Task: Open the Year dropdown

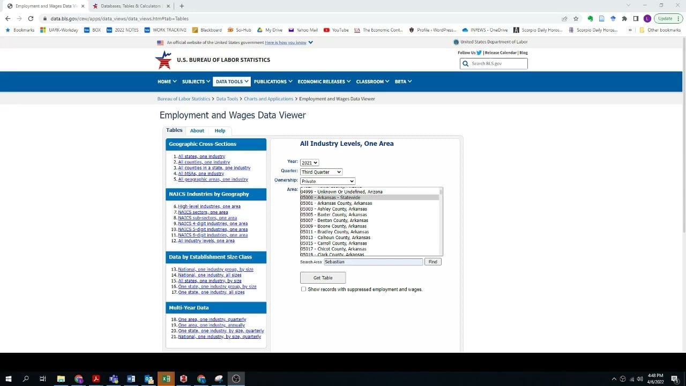Action: 309,162
